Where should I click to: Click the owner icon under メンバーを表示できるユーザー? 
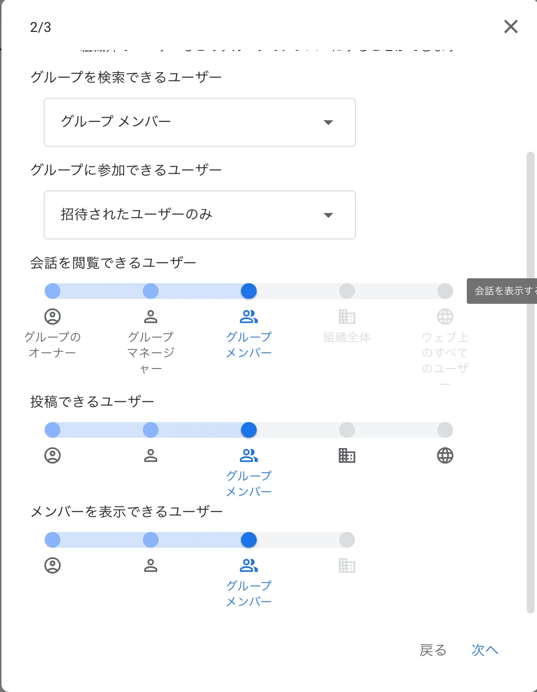(x=53, y=565)
